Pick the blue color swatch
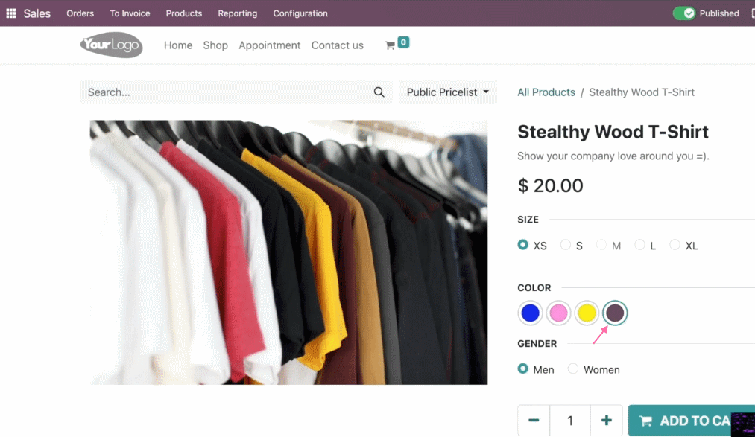Viewport: 755px width, 437px height. click(x=530, y=313)
